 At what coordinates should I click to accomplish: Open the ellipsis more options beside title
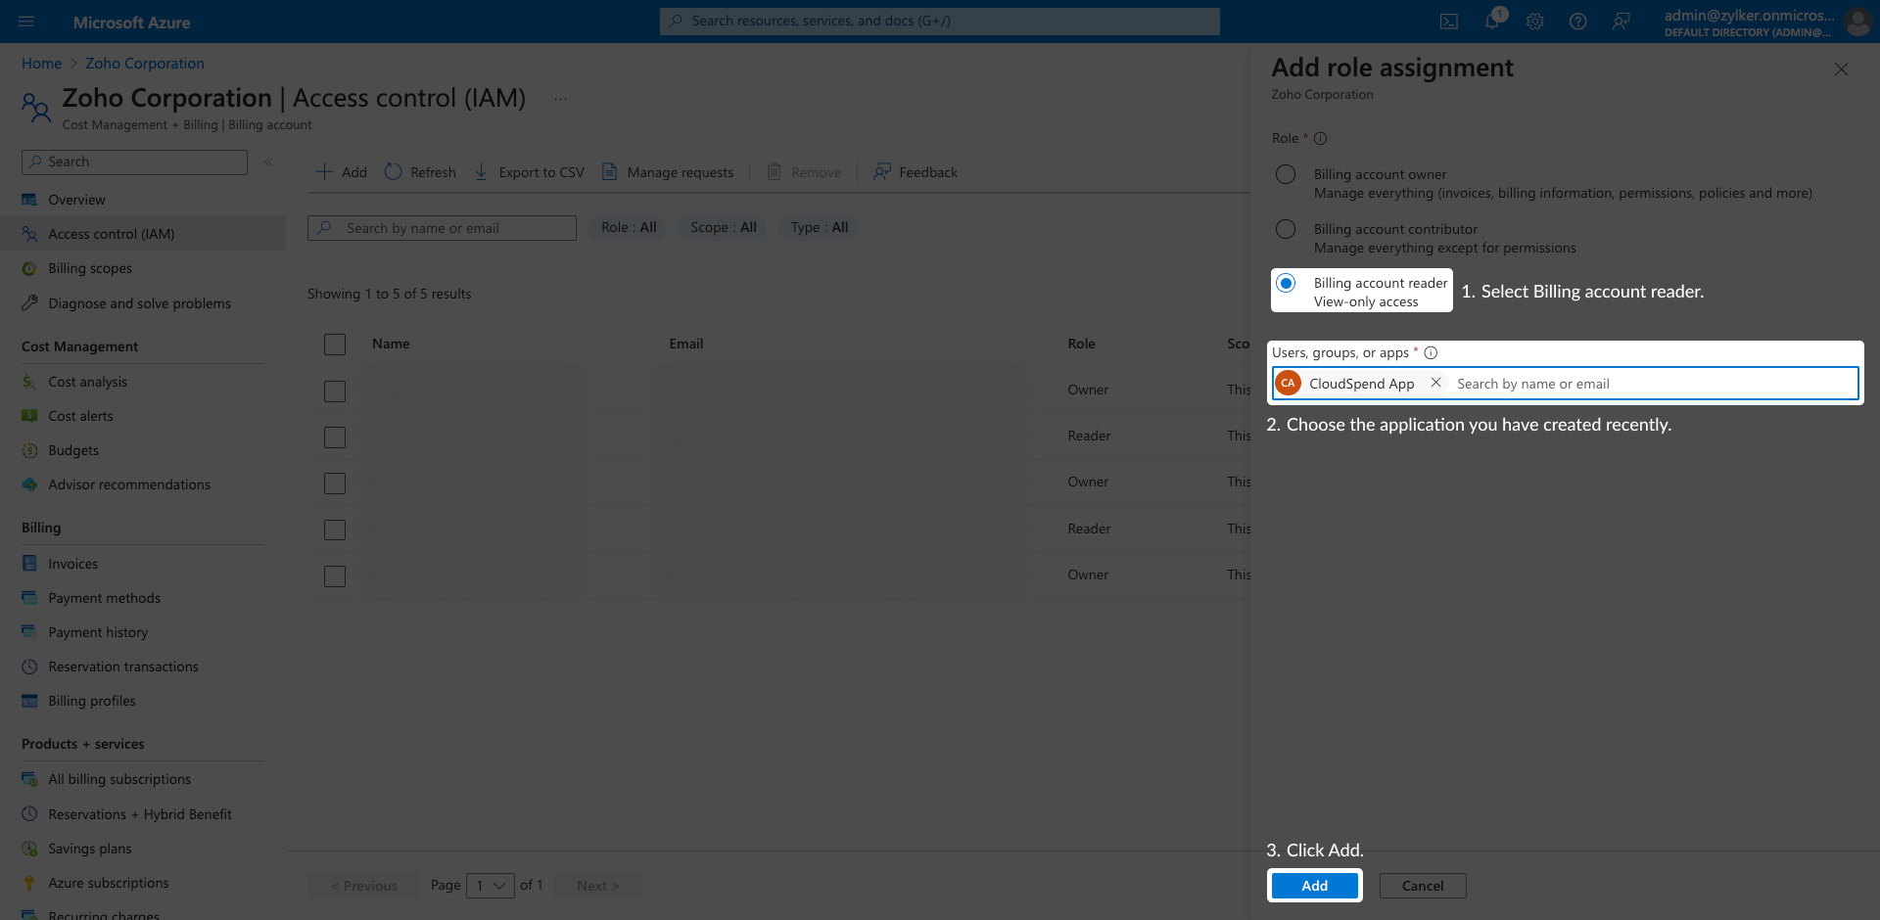coord(561,99)
